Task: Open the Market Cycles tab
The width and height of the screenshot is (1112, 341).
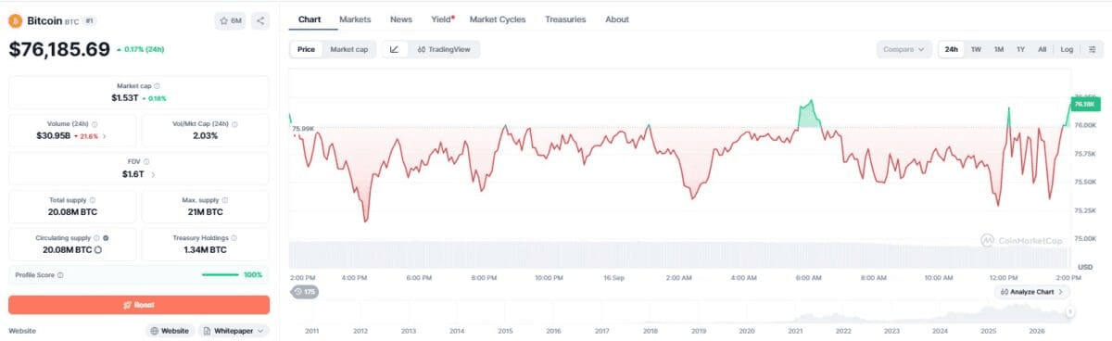Action: [x=498, y=19]
